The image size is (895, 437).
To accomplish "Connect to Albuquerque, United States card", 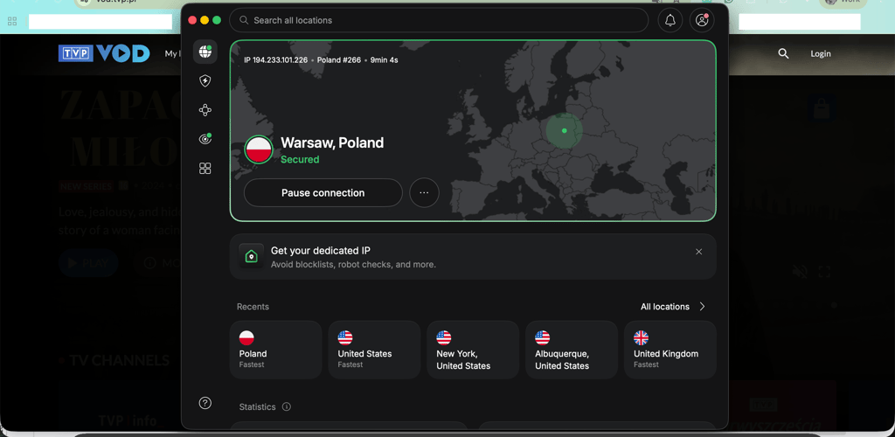I will 572,350.
